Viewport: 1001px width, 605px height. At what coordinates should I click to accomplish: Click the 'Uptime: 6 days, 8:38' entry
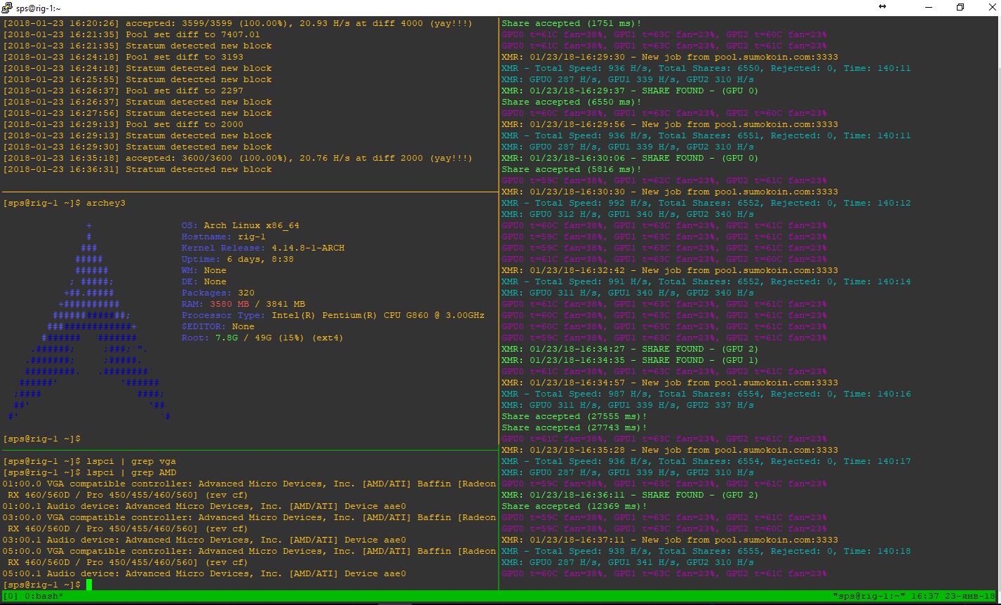[238, 259]
